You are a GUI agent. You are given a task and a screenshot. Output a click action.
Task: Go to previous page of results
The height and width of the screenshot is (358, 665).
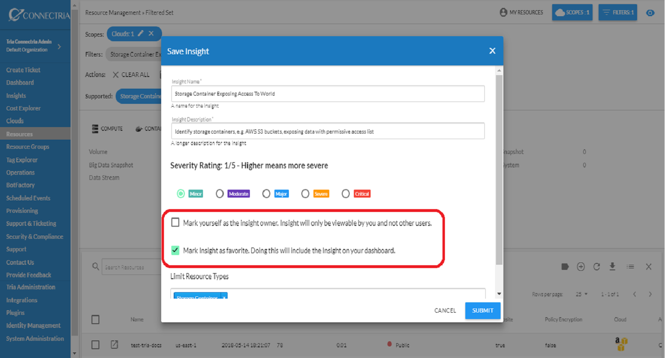click(x=634, y=294)
